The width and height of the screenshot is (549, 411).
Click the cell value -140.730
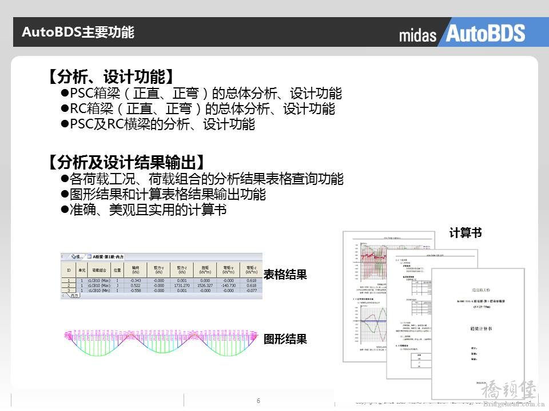[x=228, y=285]
